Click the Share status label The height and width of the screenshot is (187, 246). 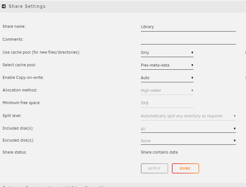click(x=15, y=152)
